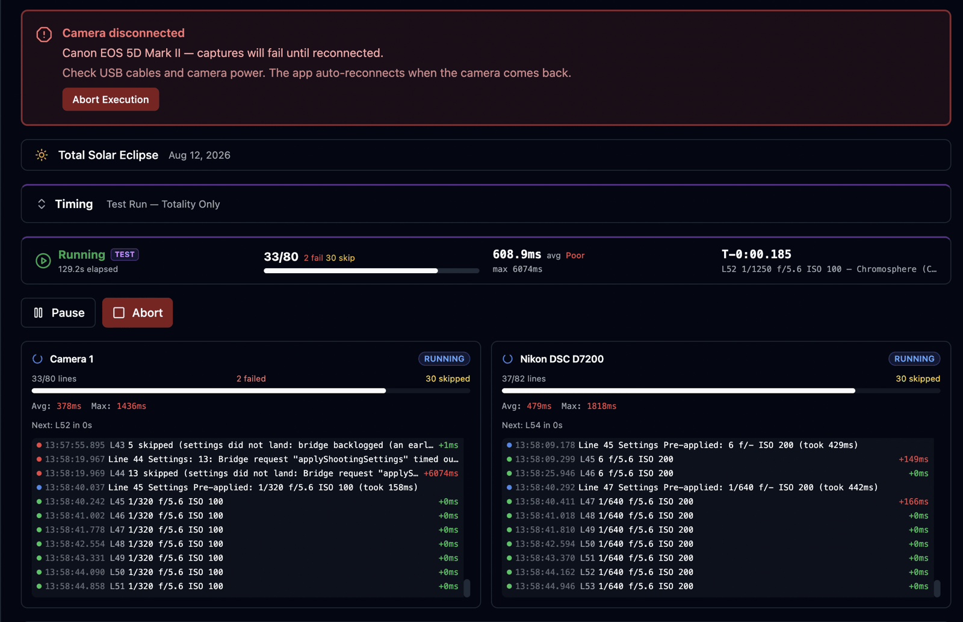Click the Nikon log scrollbar
Screen dimensions: 963x622
click(x=937, y=588)
